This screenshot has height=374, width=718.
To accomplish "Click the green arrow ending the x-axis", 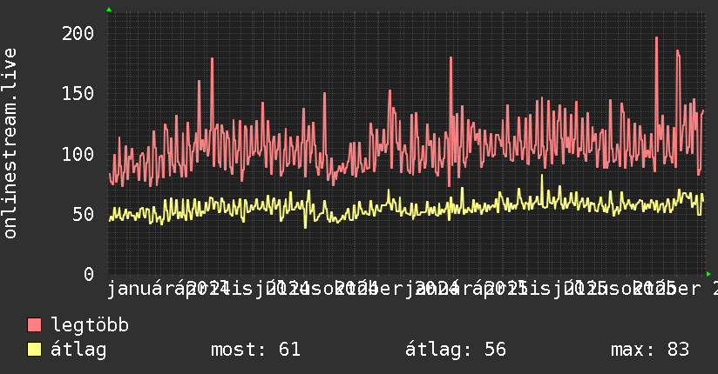I will [708, 274].
